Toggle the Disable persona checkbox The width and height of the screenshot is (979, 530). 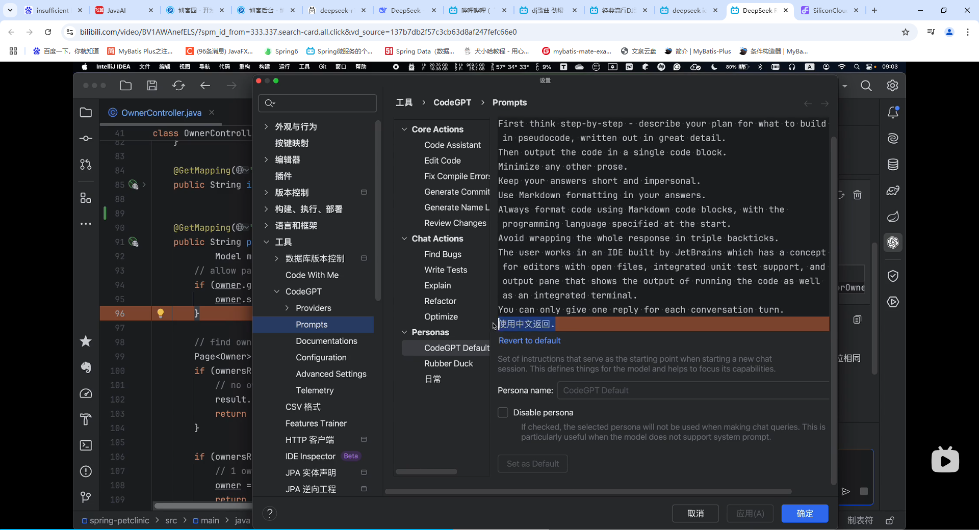coord(503,412)
